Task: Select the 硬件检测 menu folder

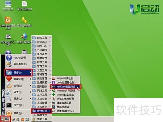Action: point(41,111)
